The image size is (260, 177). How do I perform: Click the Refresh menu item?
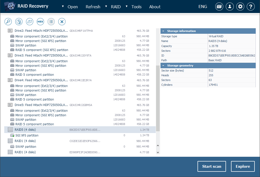pos(93,7)
